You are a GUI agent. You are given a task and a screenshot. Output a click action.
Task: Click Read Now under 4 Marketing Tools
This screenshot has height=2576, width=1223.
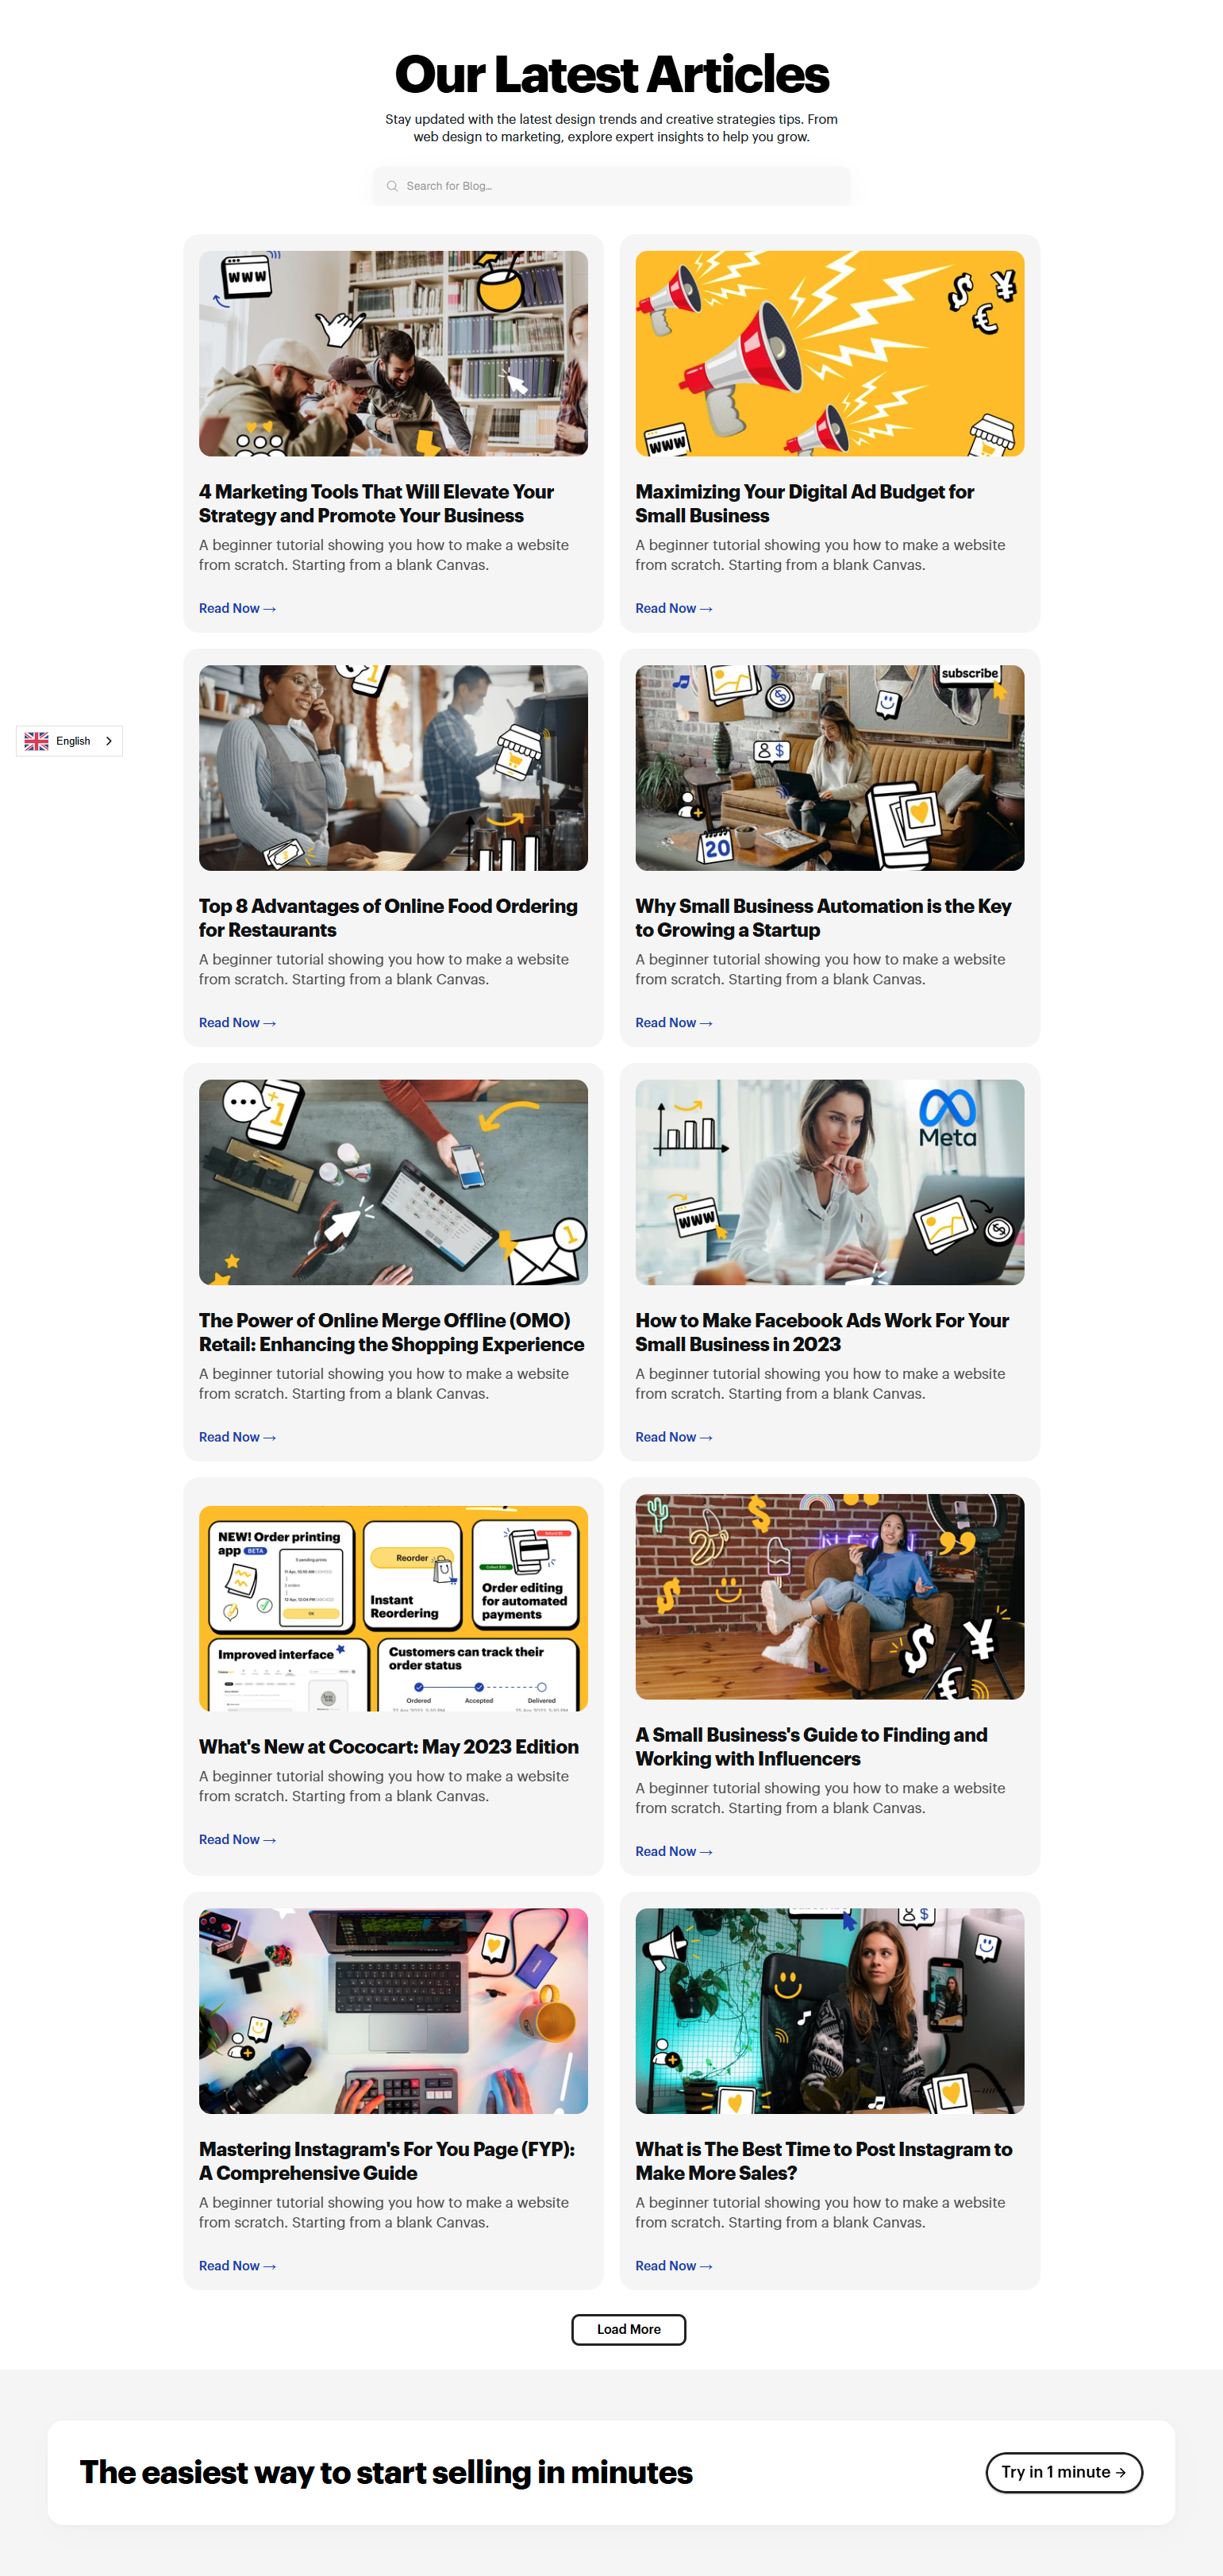pyautogui.click(x=237, y=608)
